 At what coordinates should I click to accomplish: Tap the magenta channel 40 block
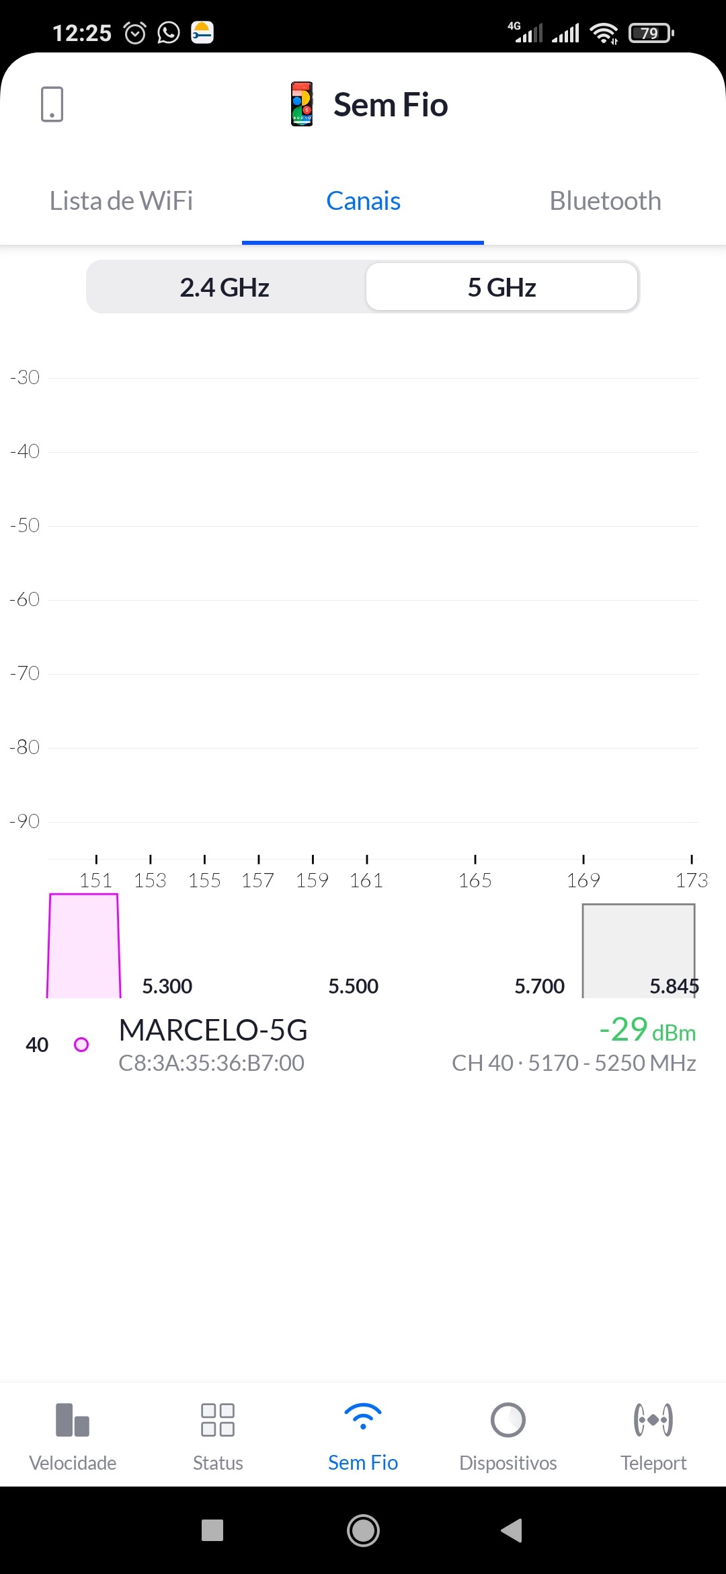tap(84, 945)
